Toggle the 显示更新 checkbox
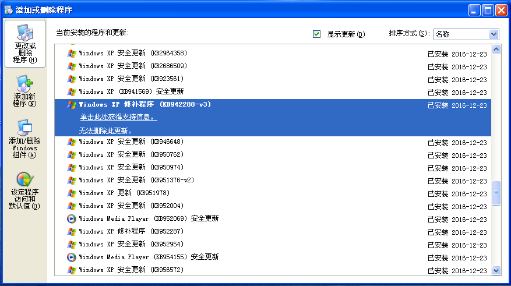The height and width of the screenshot is (286, 511). (x=316, y=34)
